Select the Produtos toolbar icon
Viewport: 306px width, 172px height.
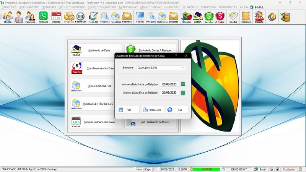[69, 17]
